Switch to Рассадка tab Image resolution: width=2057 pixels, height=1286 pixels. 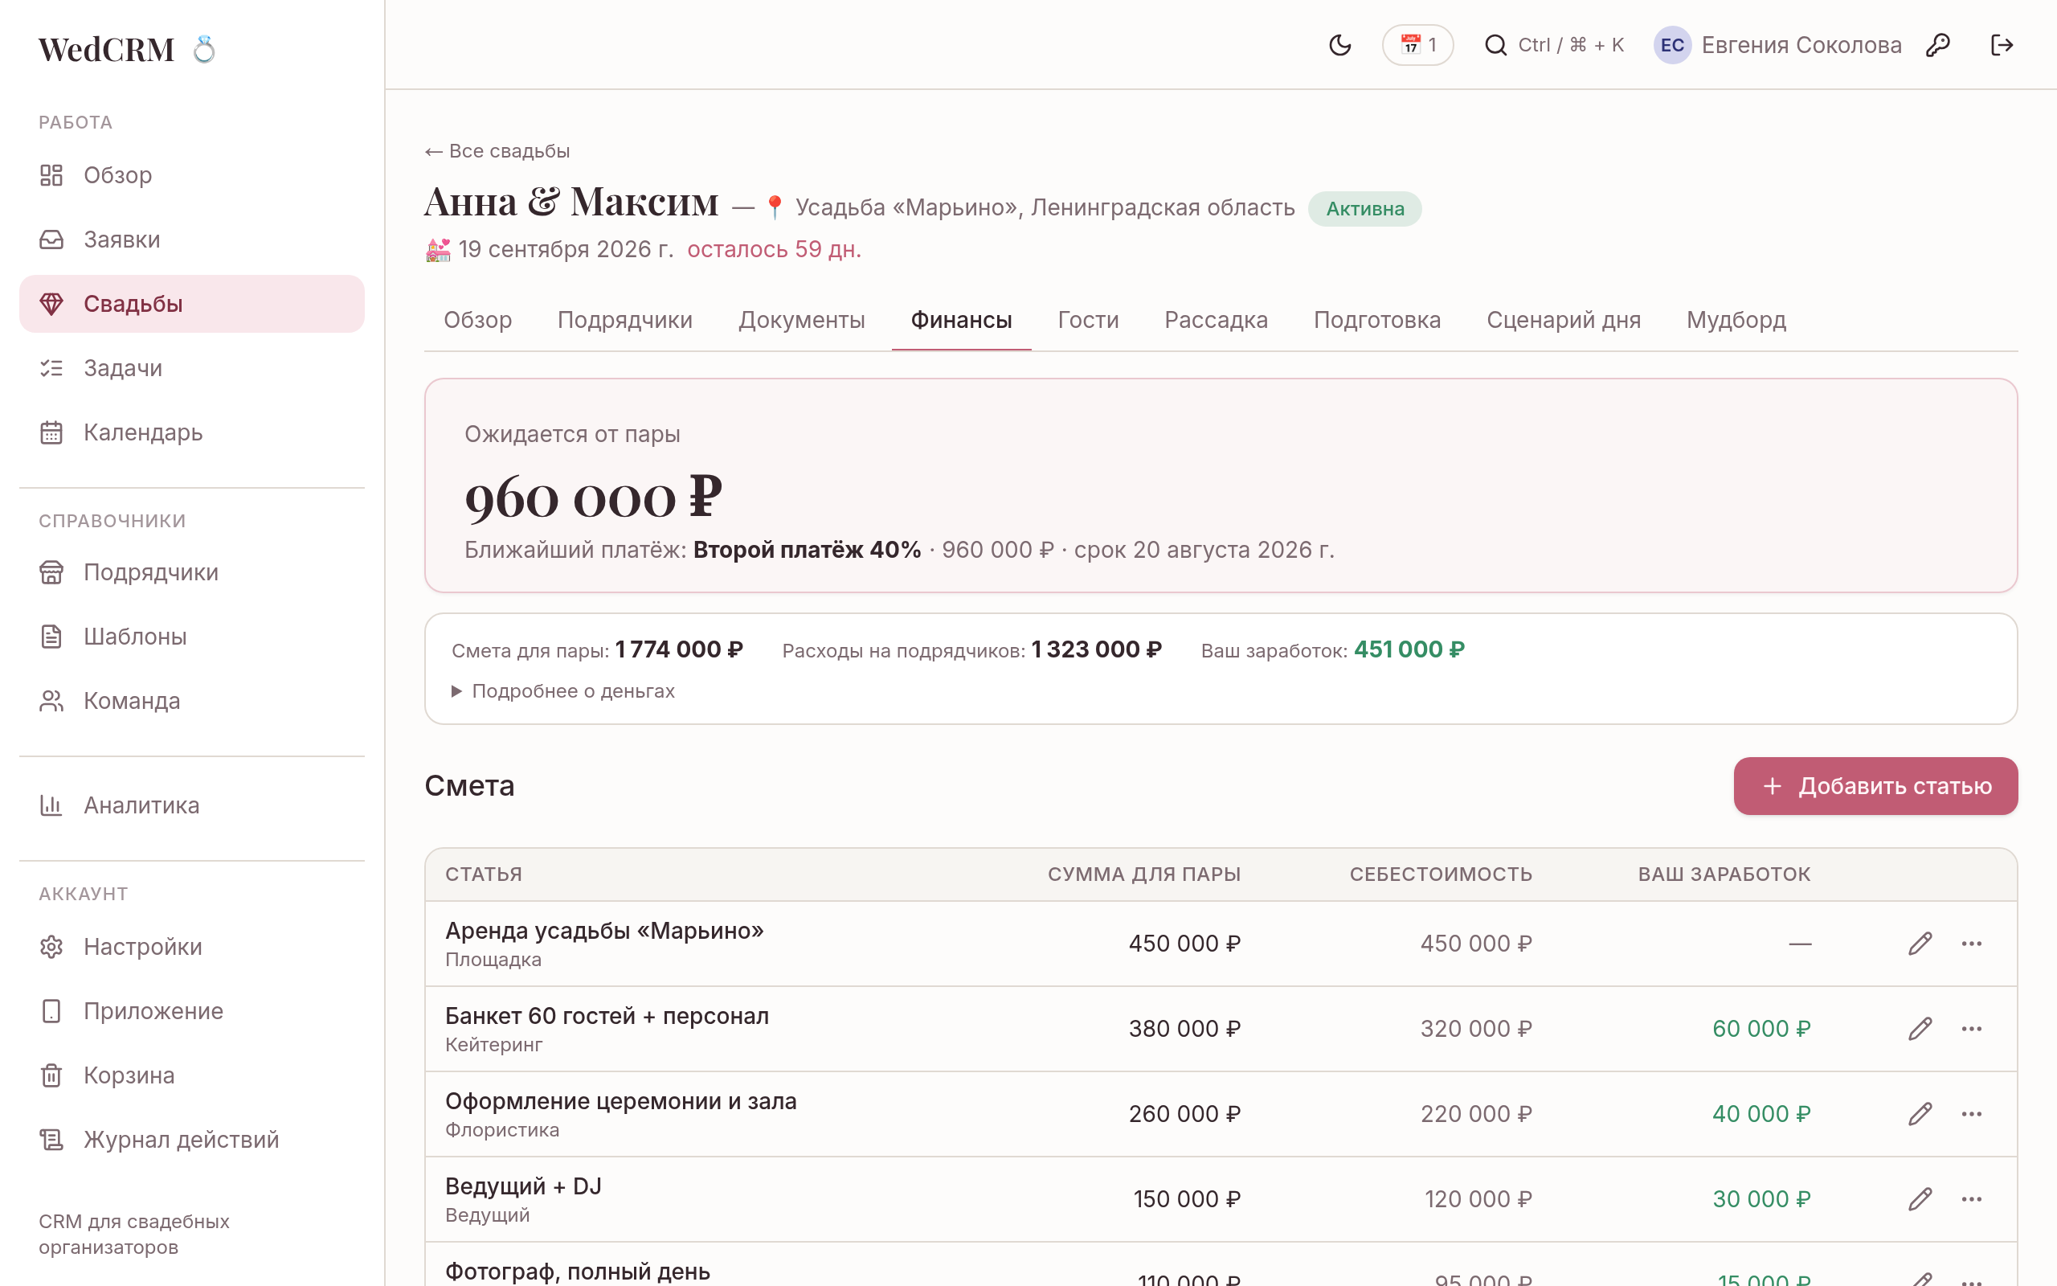[1216, 320]
